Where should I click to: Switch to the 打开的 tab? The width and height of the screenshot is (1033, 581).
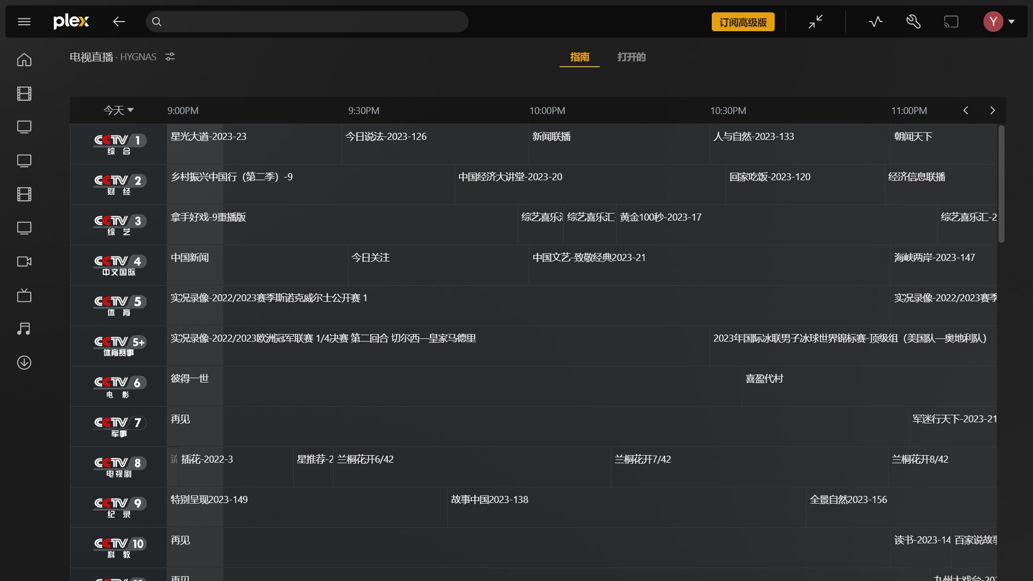point(631,57)
